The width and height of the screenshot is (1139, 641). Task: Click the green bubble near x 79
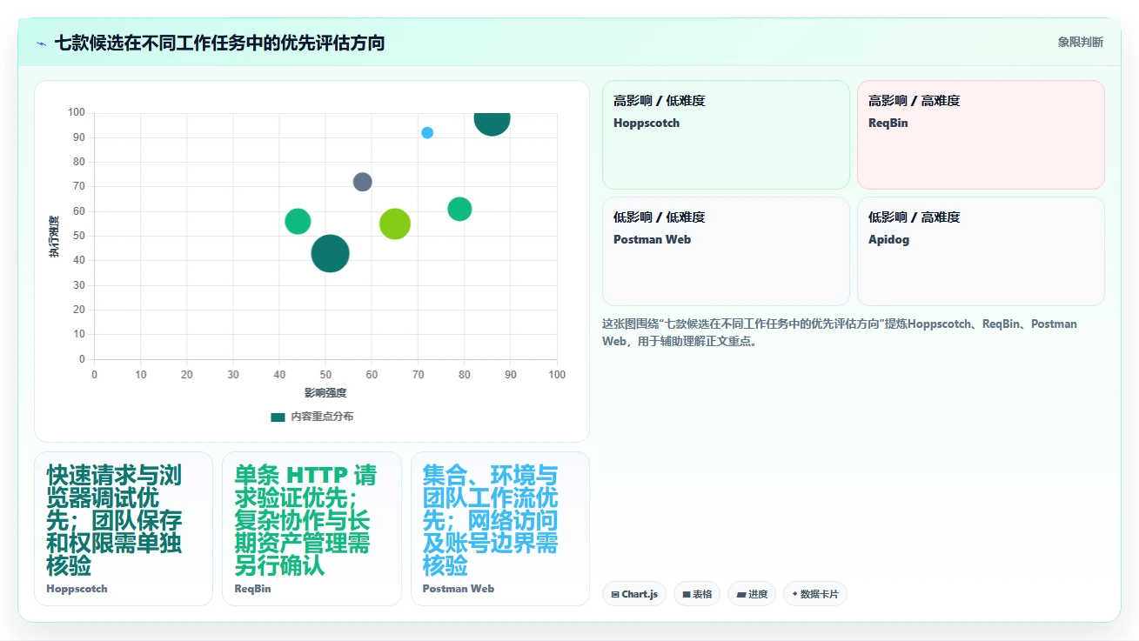[459, 209]
